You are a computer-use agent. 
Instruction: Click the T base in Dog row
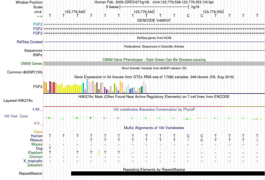click(x=50, y=149)
